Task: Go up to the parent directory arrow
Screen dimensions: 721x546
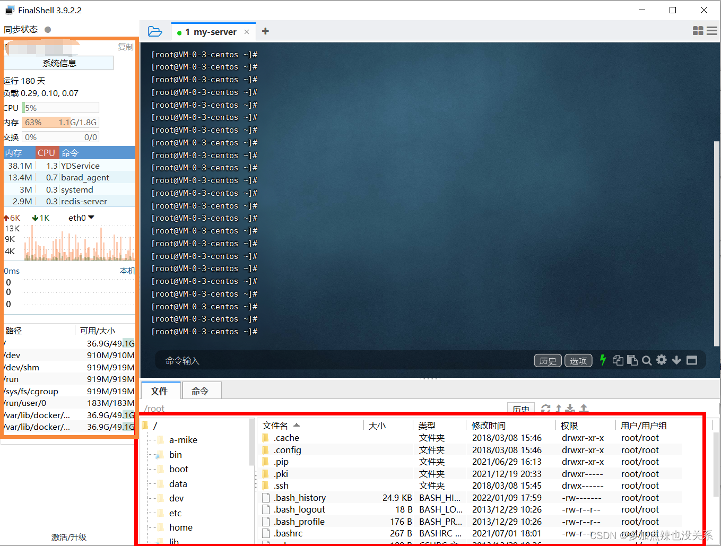Action: coord(558,408)
